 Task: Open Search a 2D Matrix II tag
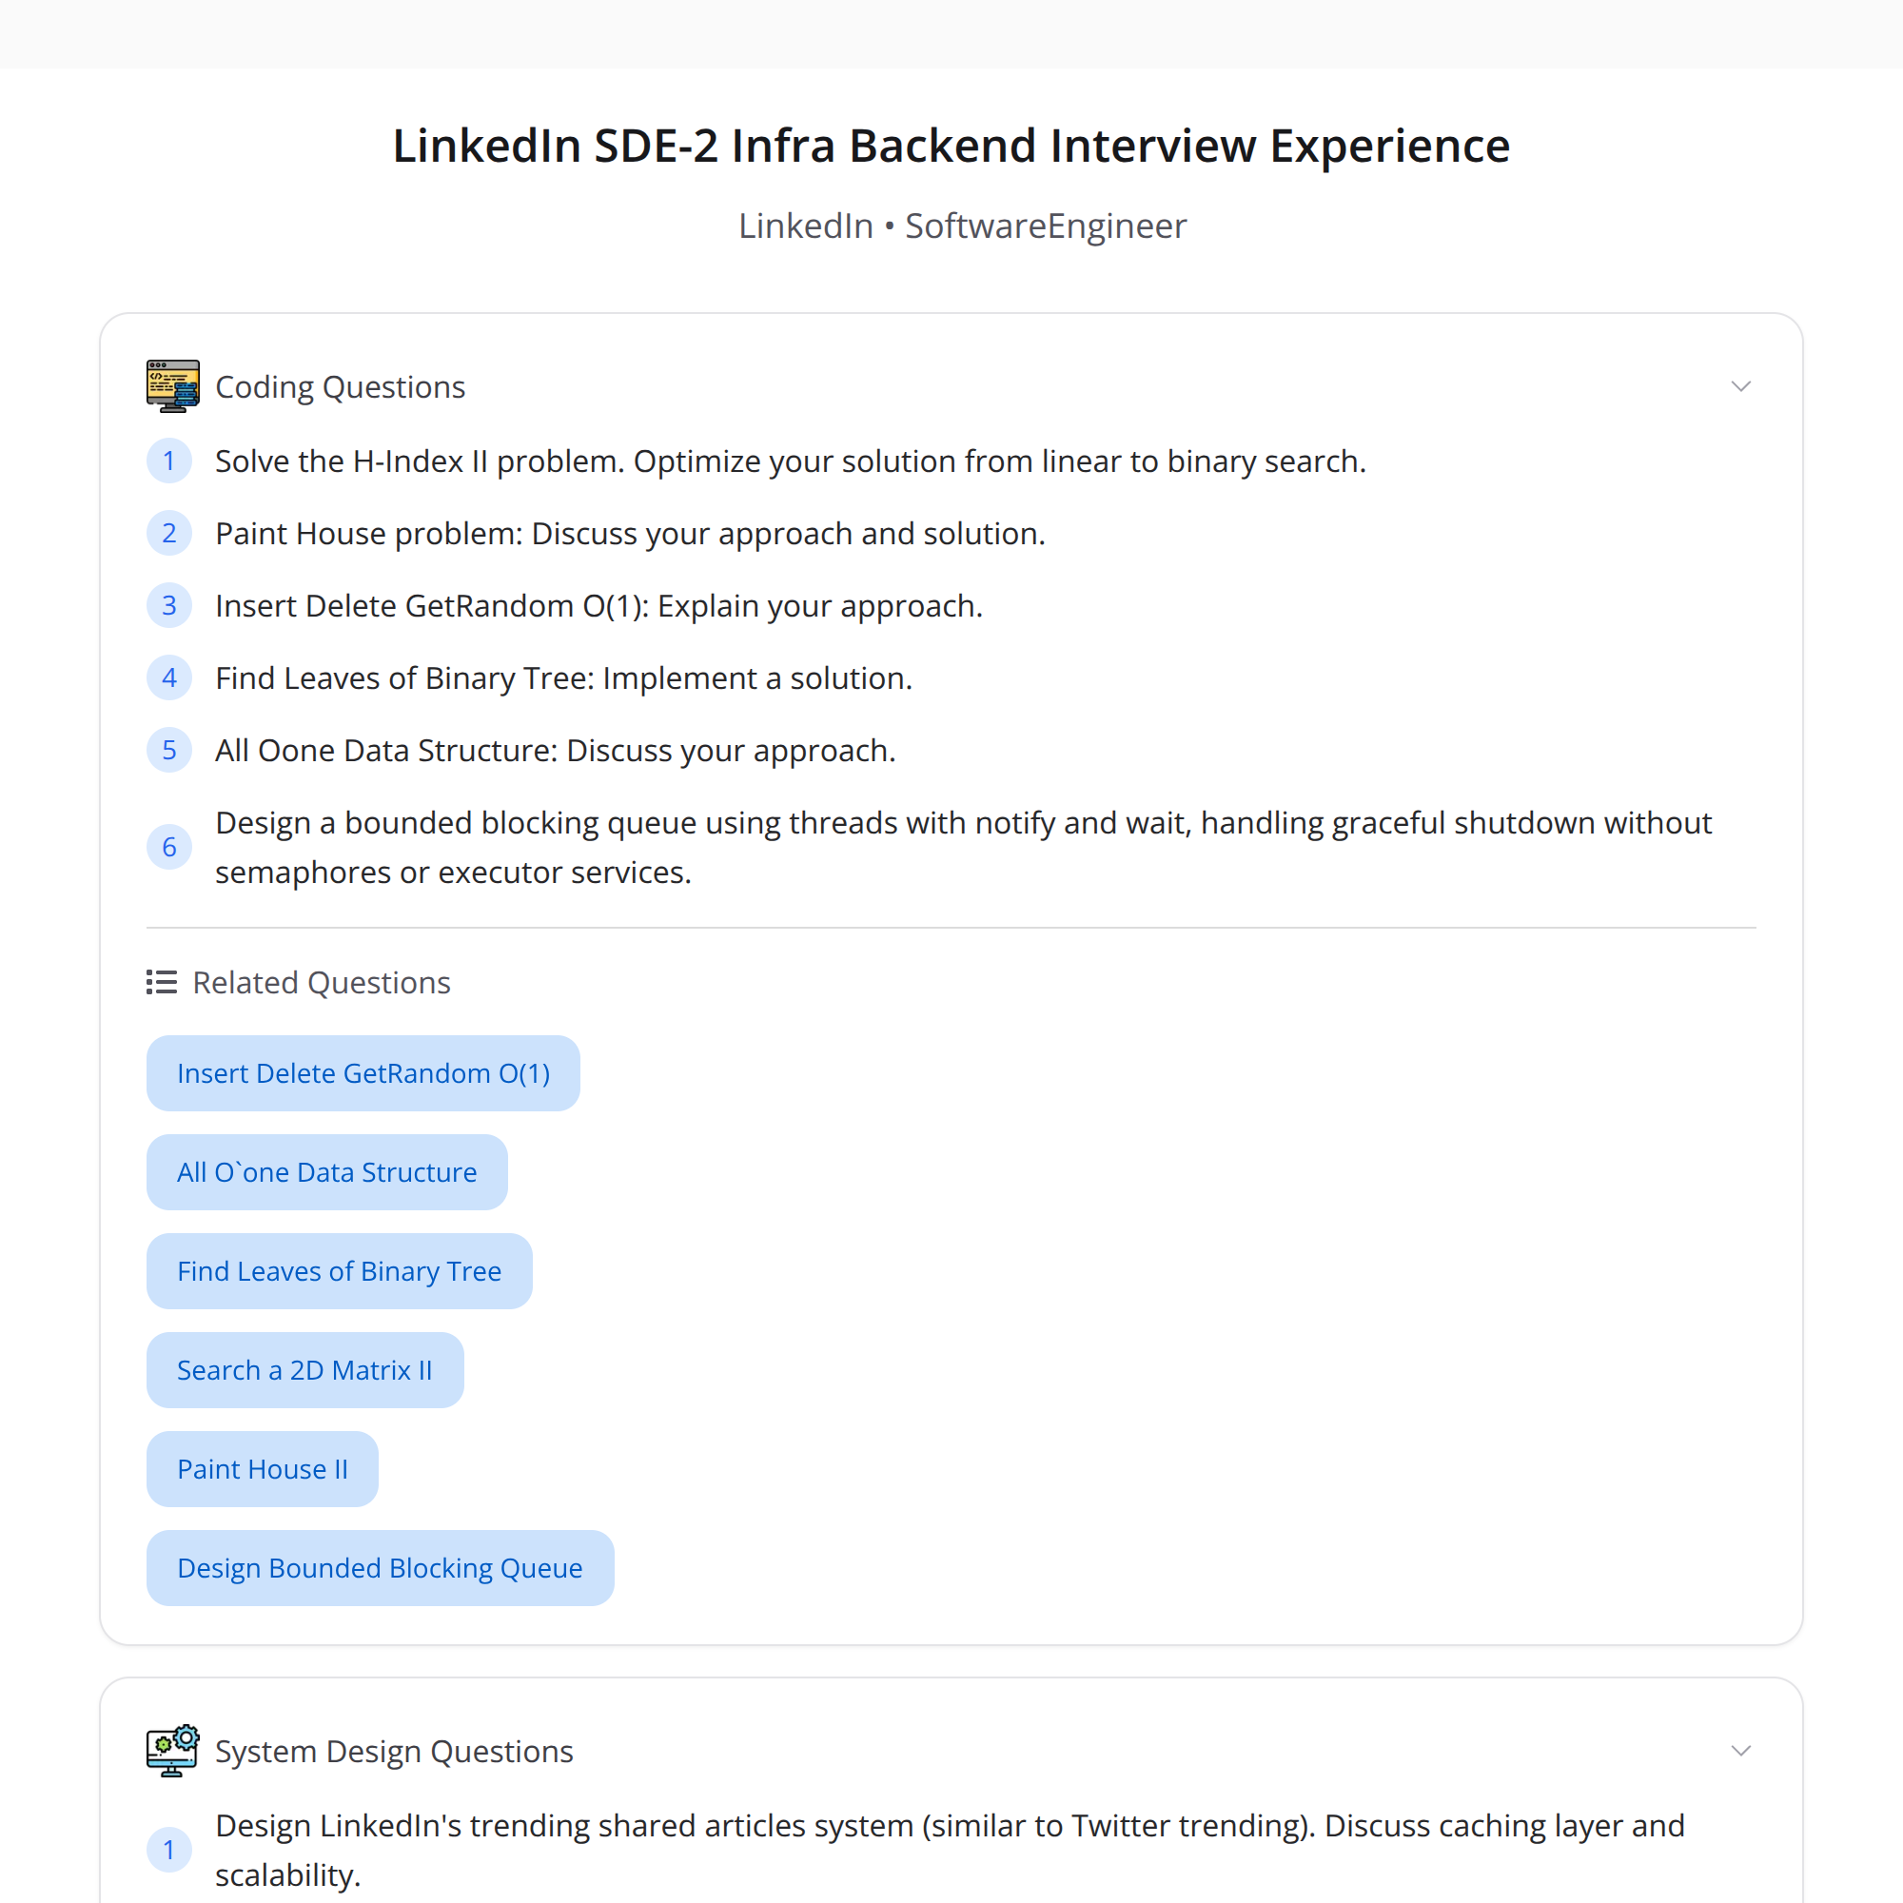pos(305,1370)
